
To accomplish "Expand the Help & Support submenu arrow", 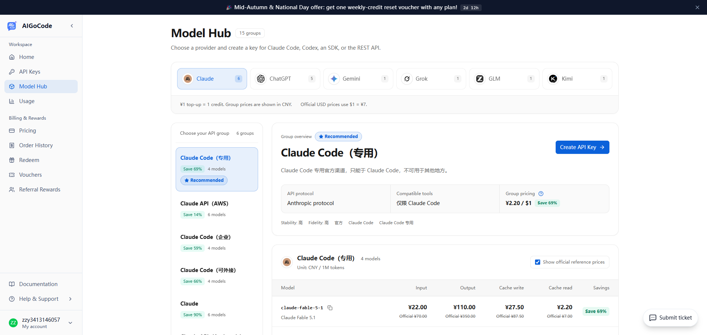I will (x=70, y=299).
